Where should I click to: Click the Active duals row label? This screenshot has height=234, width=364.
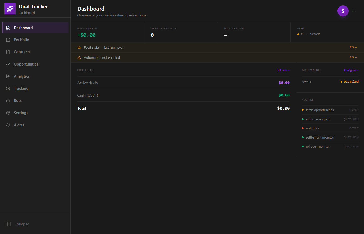point(88,83)
